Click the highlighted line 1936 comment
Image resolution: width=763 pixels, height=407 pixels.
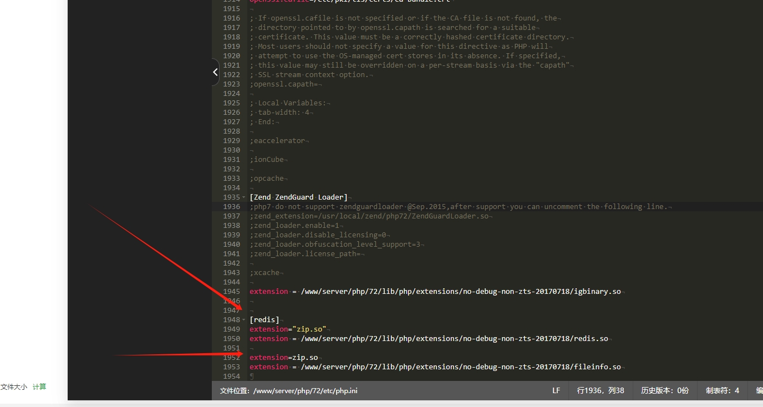[x=460, y=206]
